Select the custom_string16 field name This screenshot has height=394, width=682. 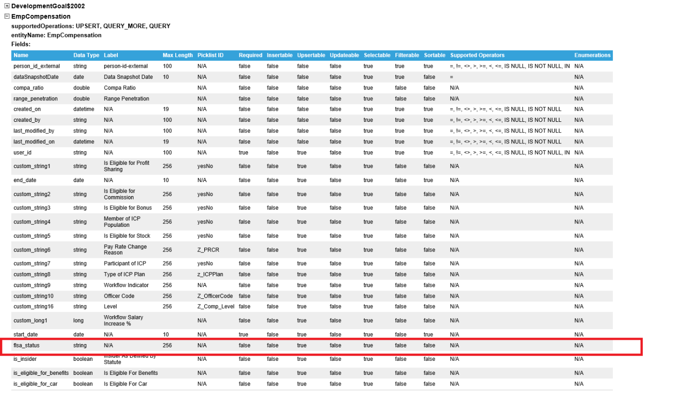click(33, 307)
